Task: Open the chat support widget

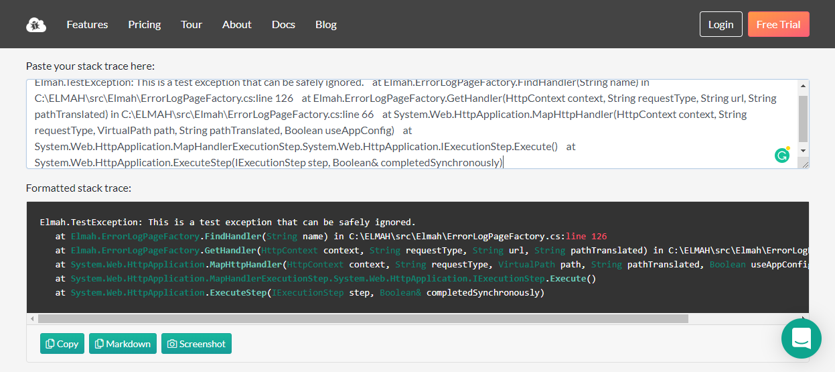Action: pos(802,338)
